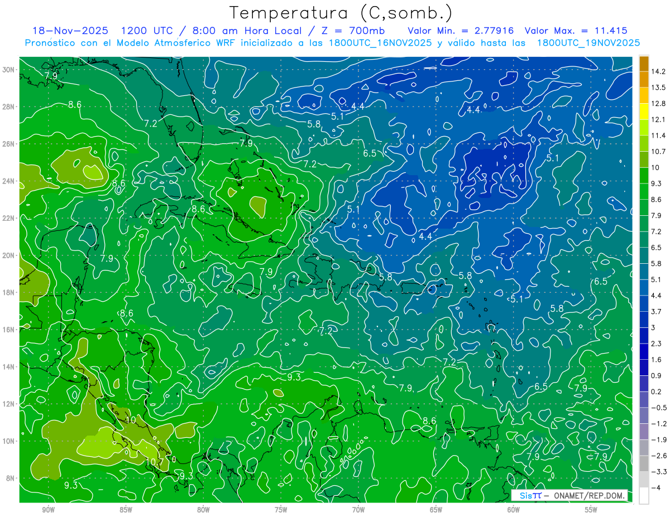Click the '12.1' colorbar value
670x517 pixels.
click(x=658, y=119)
